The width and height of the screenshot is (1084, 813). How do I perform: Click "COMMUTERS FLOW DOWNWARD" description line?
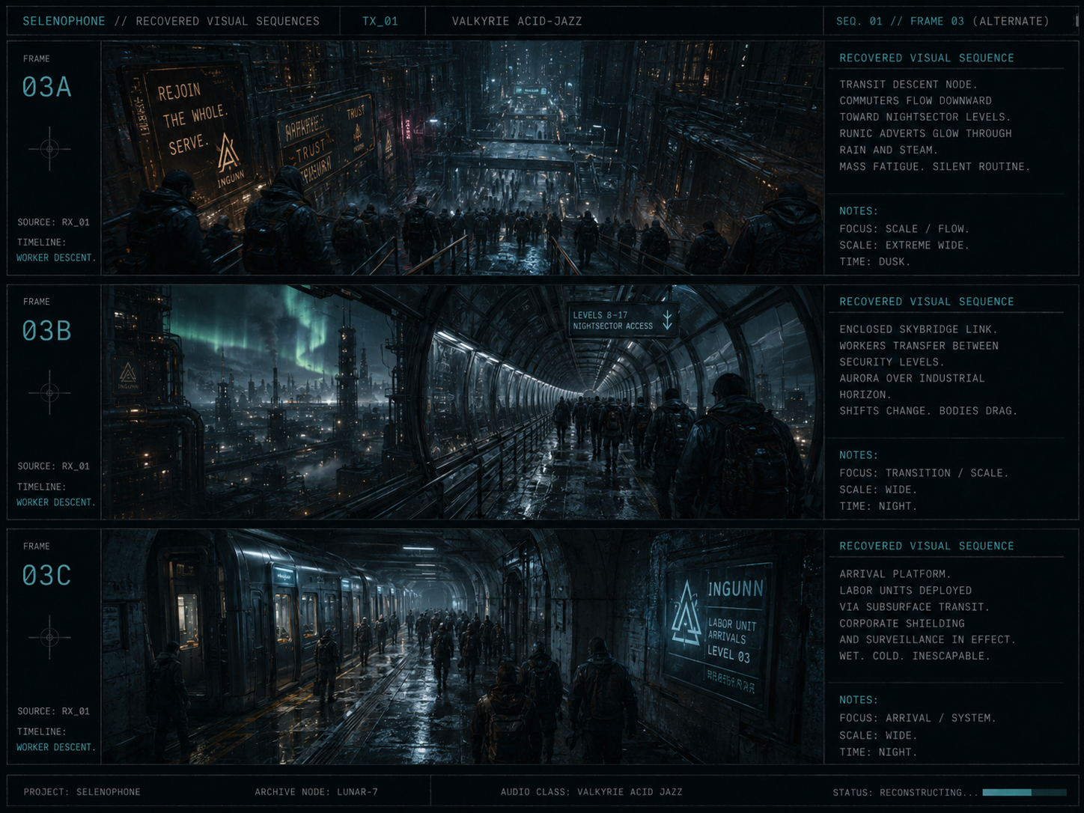(x=916, y=101)
